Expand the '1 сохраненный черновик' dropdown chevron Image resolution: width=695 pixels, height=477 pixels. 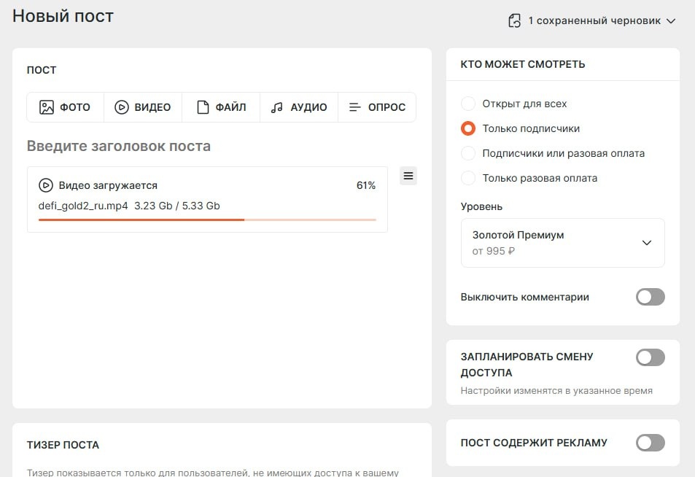pos(671,21)
